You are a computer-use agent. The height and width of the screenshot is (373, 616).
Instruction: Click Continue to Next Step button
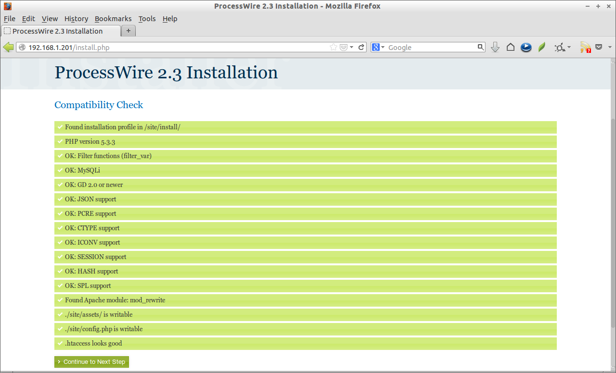(91, 362)
